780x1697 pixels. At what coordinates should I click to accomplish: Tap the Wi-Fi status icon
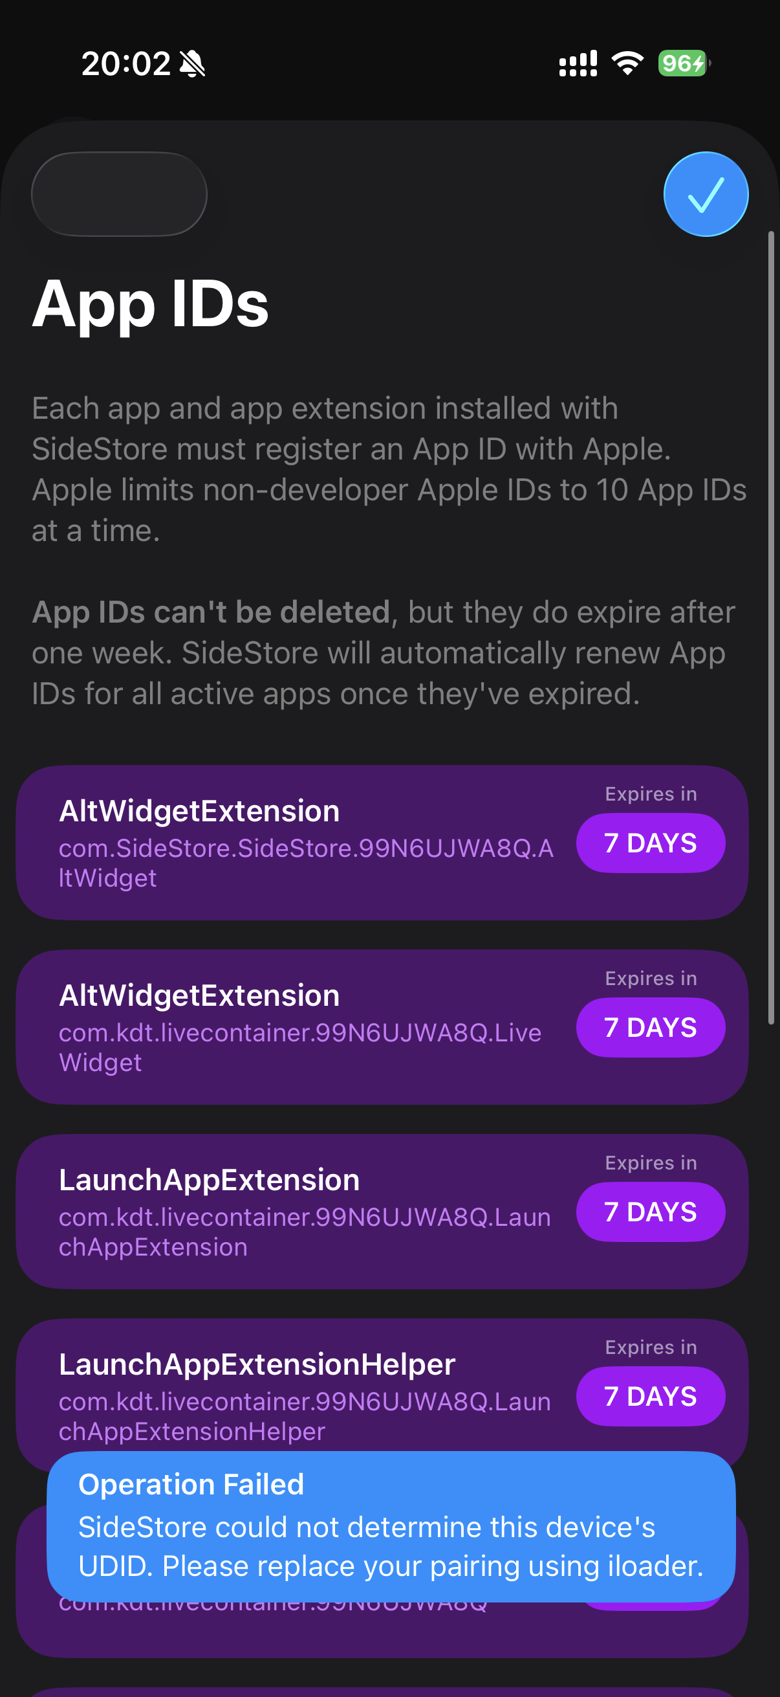tap(627, 63)
